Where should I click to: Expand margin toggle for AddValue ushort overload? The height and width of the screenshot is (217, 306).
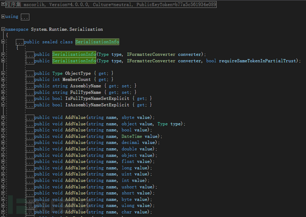3,186
